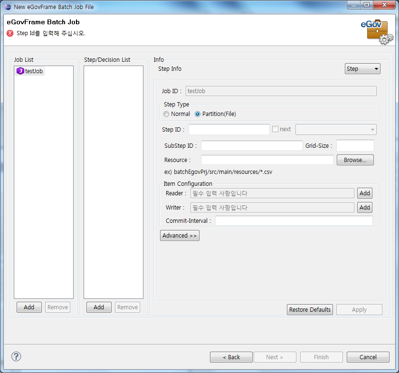Viewport: 399px width, 373px height.
Task: Click Add button next to Reader
Action: pos(365,193)
